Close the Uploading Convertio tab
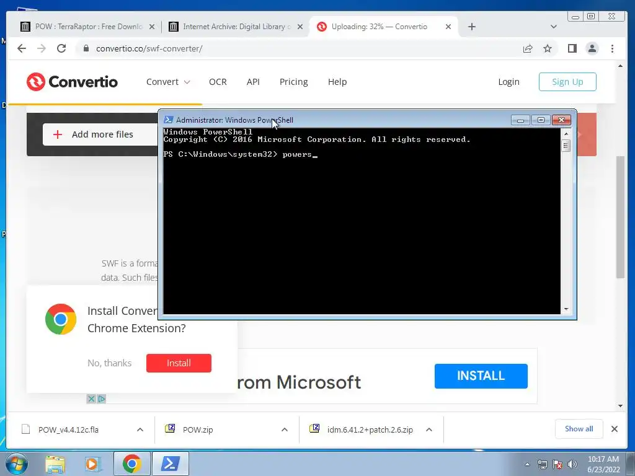635x476 pixels. (x=448, y=27)
